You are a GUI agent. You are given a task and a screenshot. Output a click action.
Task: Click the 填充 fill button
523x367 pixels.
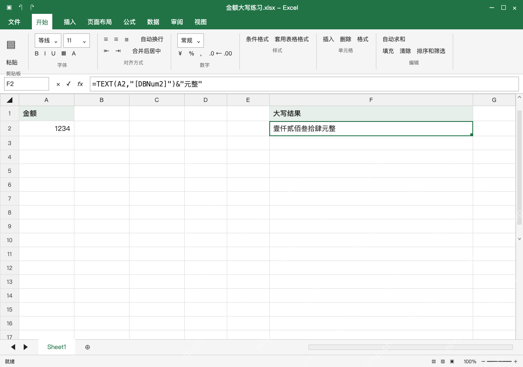(388, 51)
